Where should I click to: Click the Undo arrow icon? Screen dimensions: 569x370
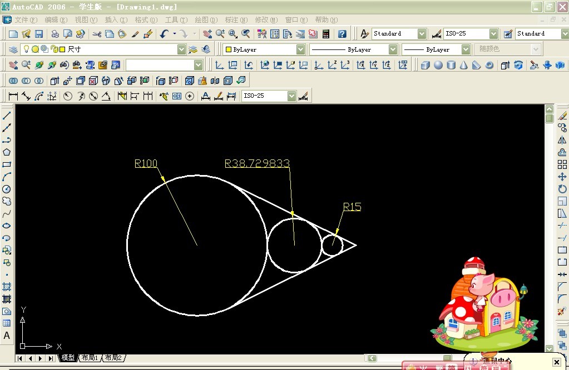(165, 34)
